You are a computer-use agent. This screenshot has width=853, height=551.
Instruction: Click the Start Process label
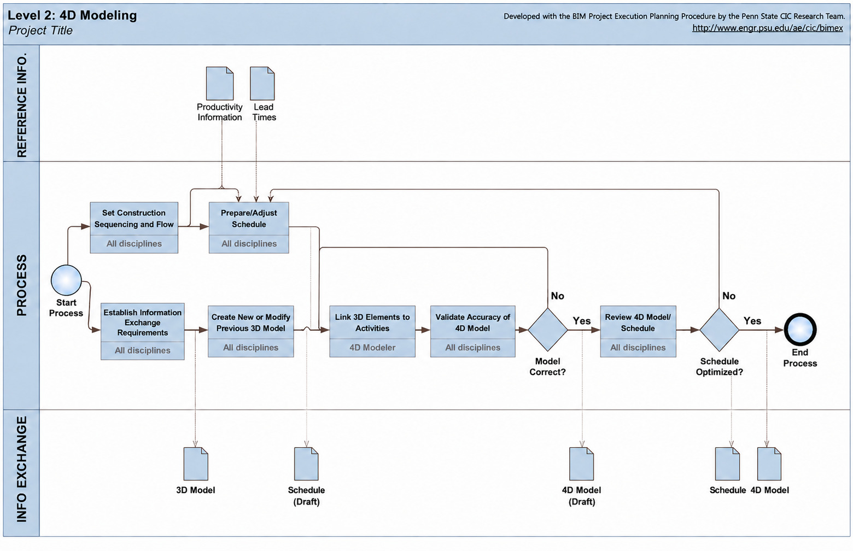[x=66, y=308]
